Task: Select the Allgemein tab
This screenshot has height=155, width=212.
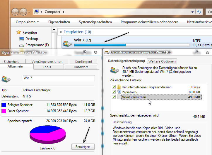Action: pos(15,66)
